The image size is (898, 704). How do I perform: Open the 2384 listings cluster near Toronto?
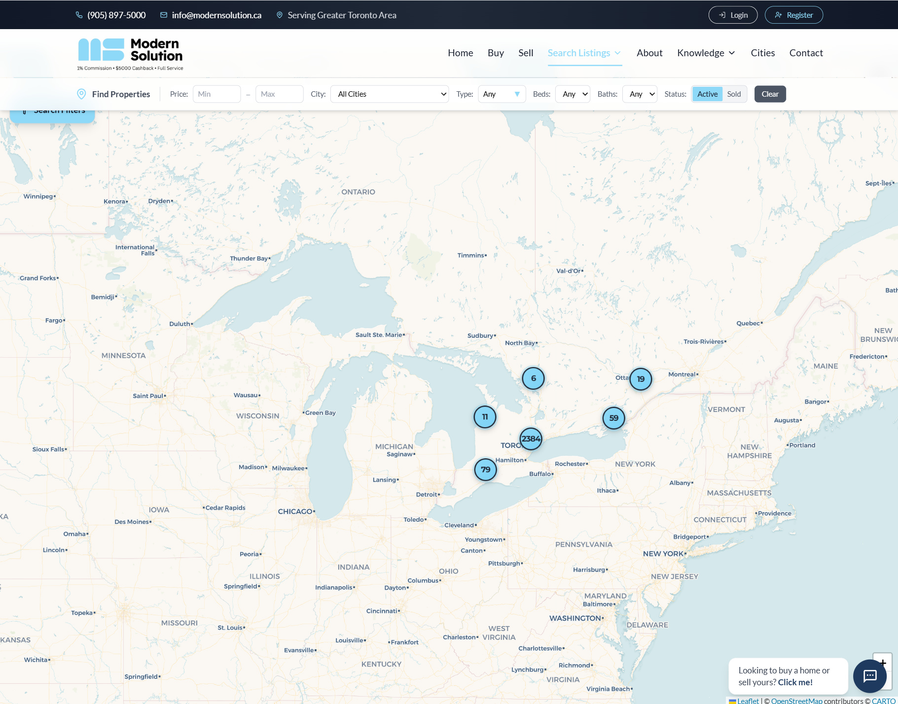(x=531, y=439)
